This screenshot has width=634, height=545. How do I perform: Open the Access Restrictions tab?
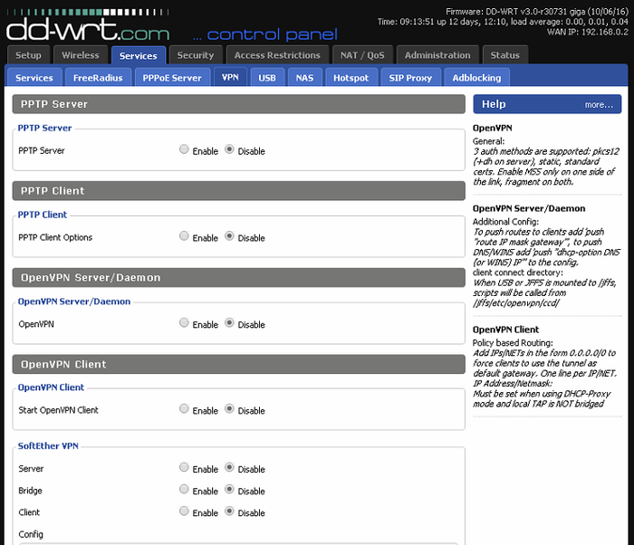click(277, 55)
